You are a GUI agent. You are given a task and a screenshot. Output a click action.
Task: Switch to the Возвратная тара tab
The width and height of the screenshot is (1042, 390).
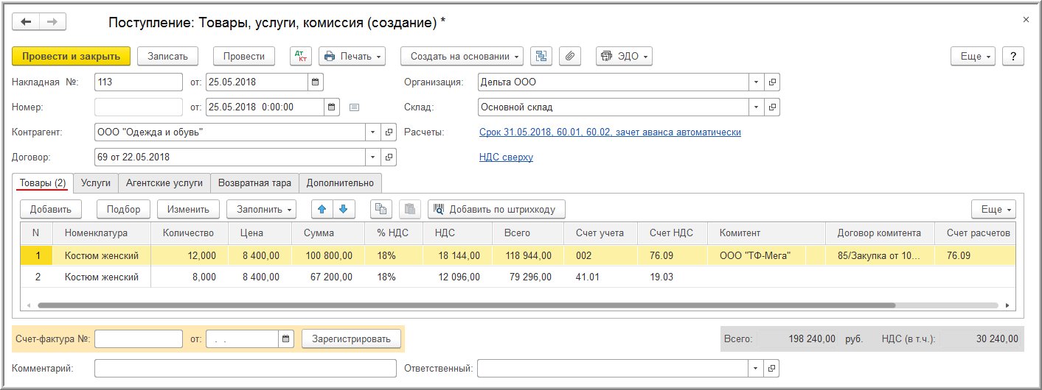coord(254,183)
